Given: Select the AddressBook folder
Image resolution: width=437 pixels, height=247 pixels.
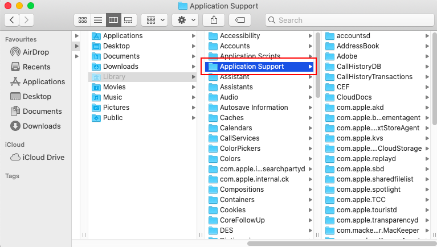Looking at the screenshot, I should coord(376,46).
